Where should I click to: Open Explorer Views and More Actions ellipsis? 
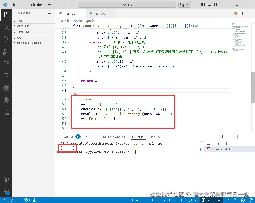(50, 13)
